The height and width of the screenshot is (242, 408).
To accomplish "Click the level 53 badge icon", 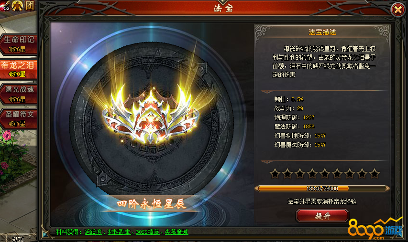I will [5, 6].
